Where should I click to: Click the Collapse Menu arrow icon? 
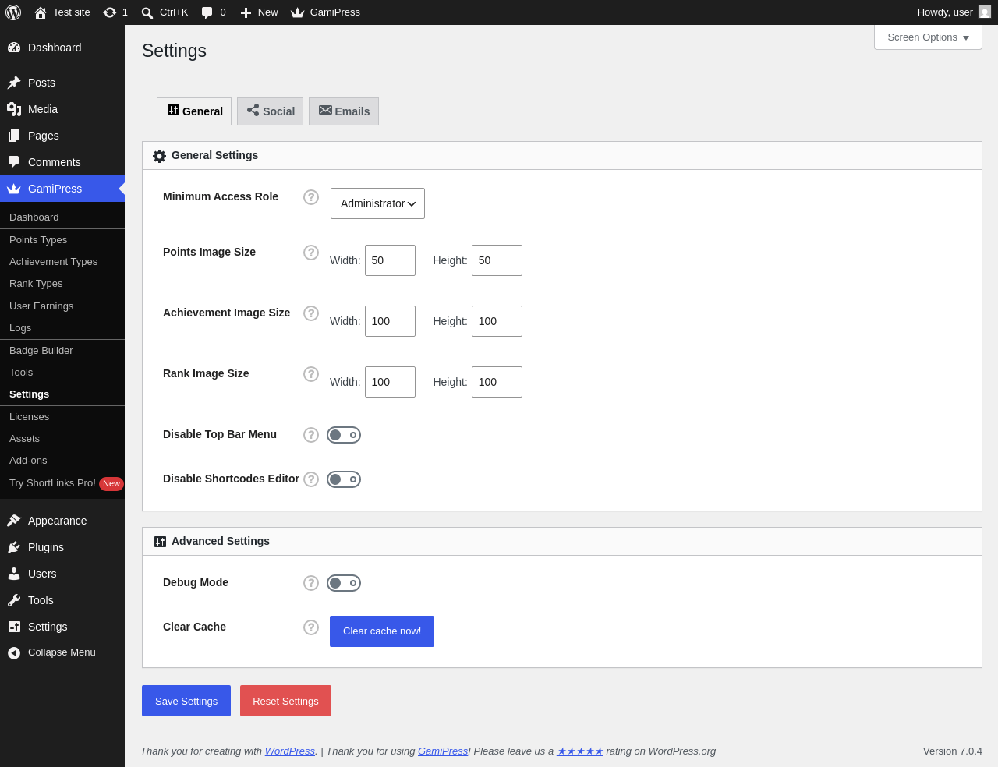click(x=14, y=653)
